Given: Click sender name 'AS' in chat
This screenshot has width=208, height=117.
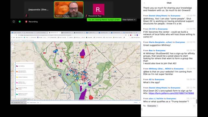Looking at the screenshot, I should point(150,79).
